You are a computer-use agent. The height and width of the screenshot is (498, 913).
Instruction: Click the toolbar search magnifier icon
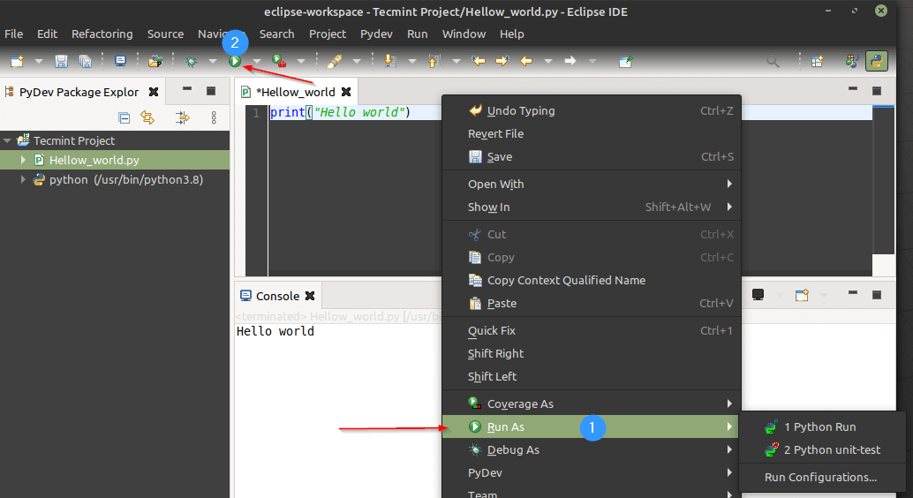point(773,61)
